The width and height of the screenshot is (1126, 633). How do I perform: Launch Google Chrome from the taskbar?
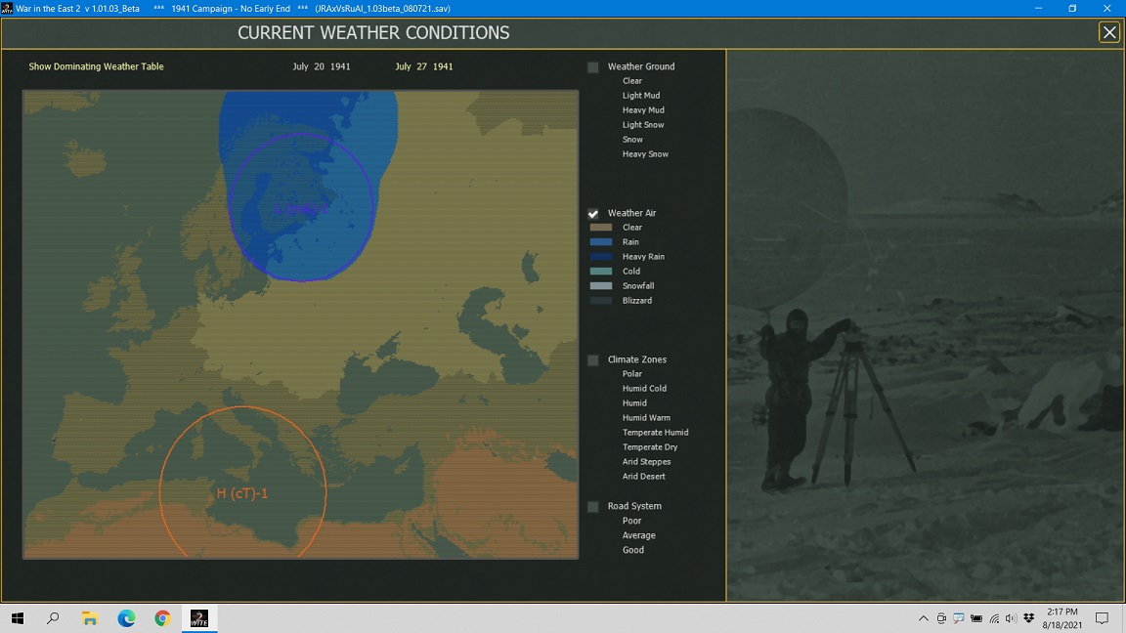click(x=163, y=618)
